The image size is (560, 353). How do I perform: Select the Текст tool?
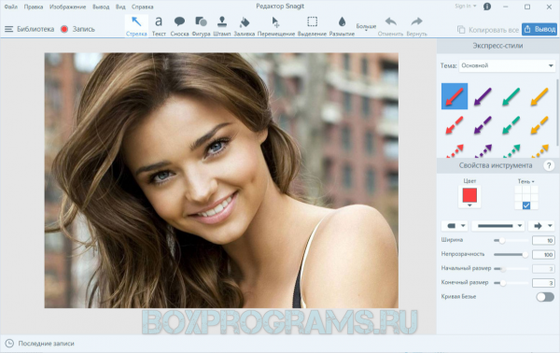tap(159, 26)
